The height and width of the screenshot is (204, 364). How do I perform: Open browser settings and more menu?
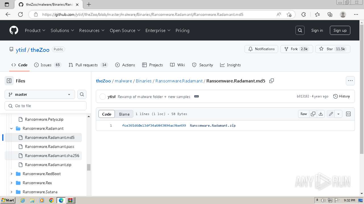[356, 14]
